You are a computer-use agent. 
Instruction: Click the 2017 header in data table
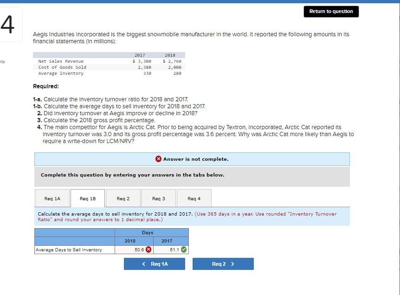(x=140, y=55)
